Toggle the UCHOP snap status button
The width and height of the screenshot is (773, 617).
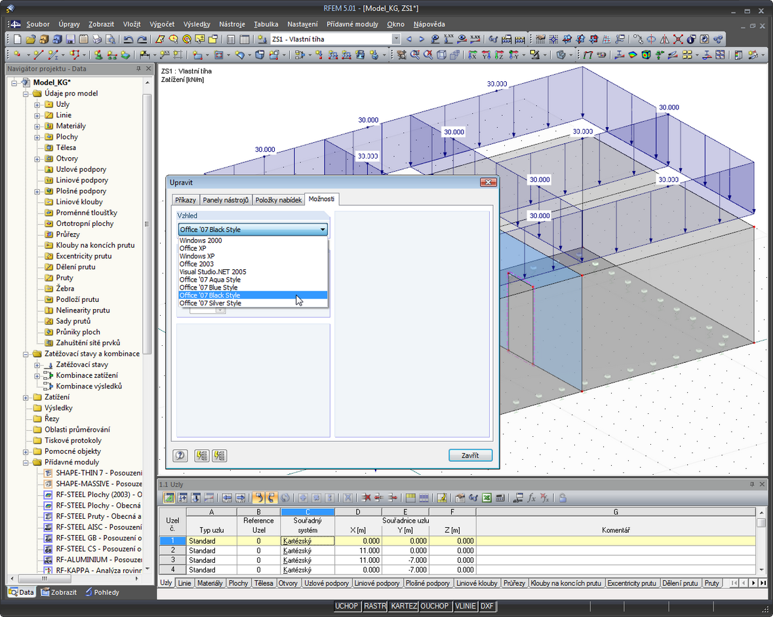pos(347,606)
